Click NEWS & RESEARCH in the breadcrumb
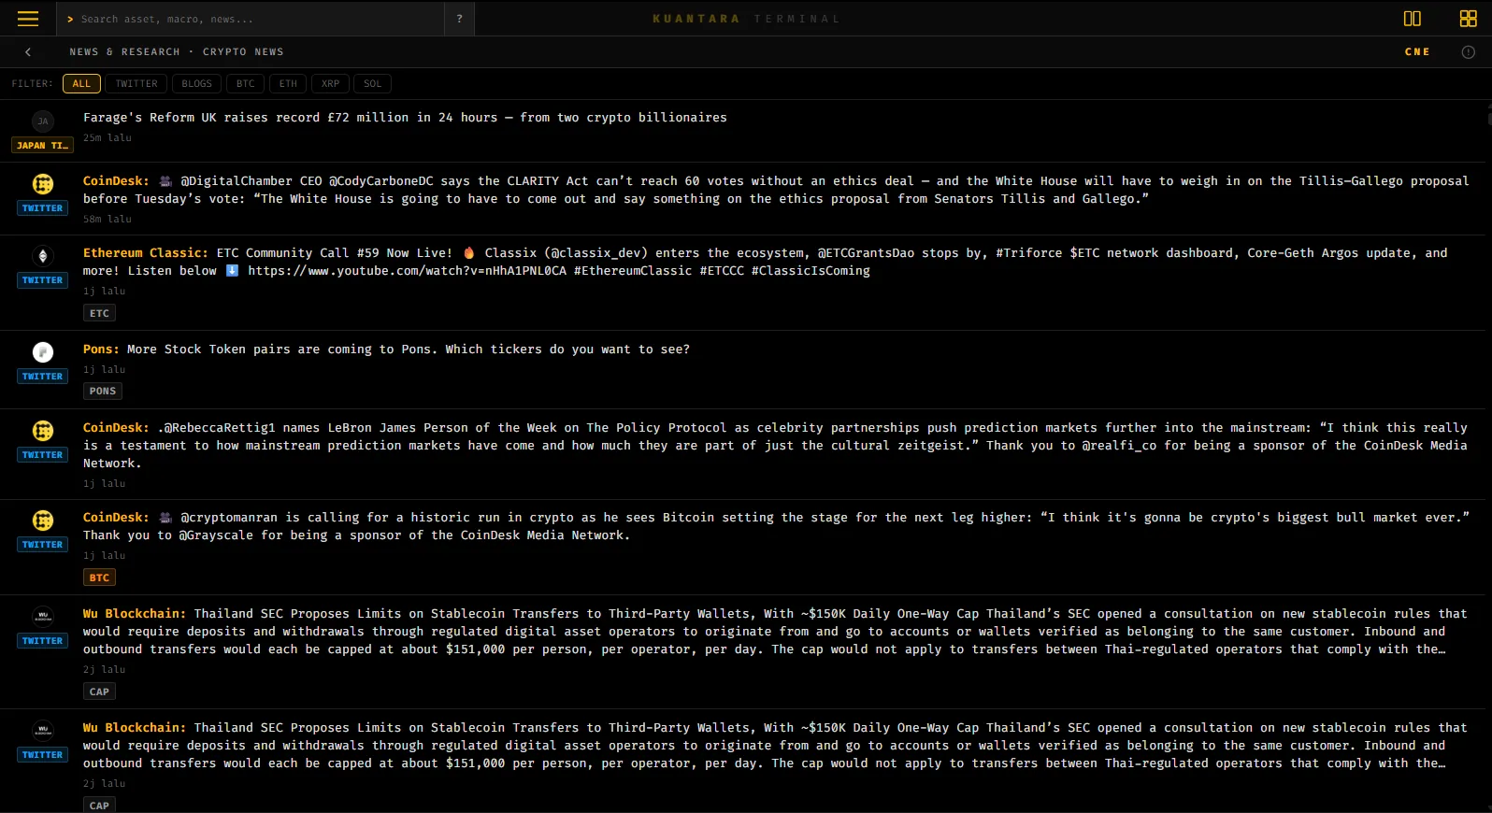The width and height of the screenshot is (1492, 813). pyautogui.click(x=124, y=52)
